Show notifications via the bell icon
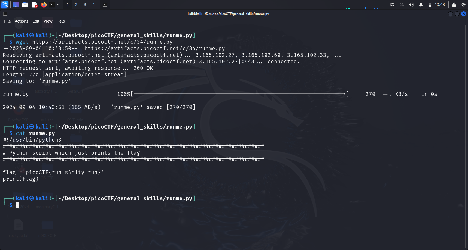Viewport: 468px width, 250px height. point(421,5)
